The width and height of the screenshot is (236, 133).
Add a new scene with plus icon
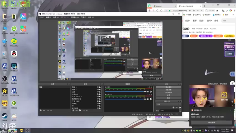[x=41, y=110]
